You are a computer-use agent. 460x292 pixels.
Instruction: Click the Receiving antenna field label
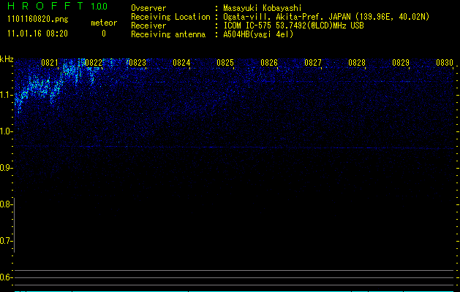click(168, 34)
